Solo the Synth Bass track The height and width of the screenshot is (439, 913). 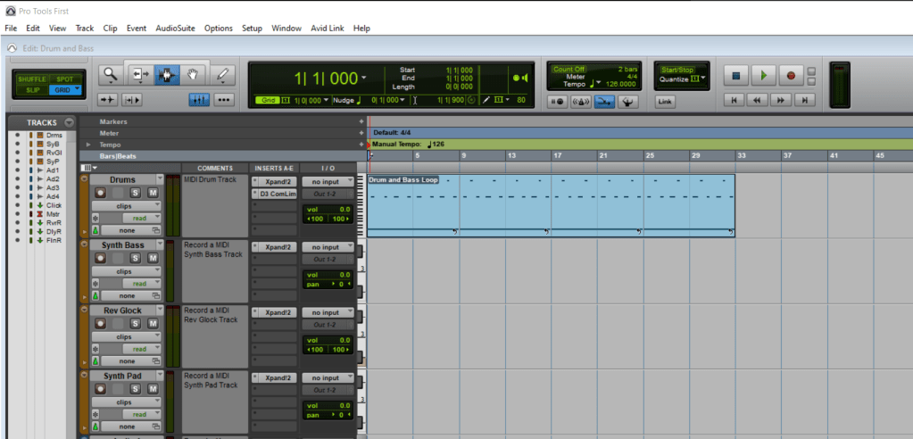[136, 258]
